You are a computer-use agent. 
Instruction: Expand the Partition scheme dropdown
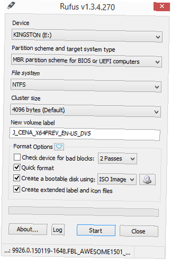[x=87, y=61]
